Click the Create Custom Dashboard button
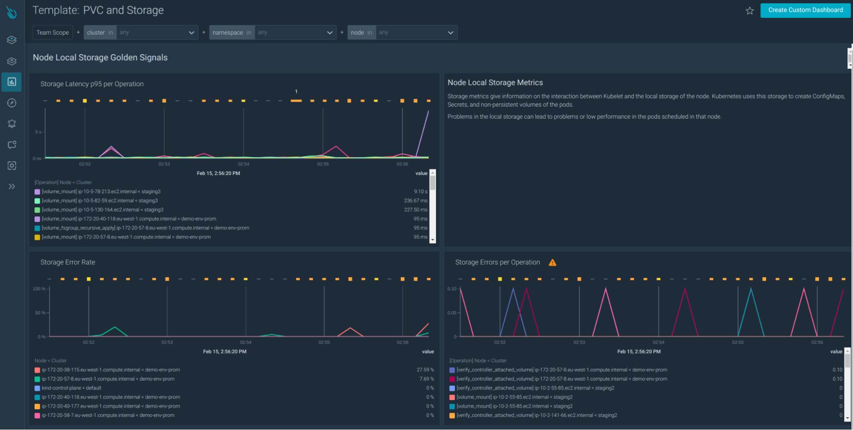 [x=805, y=10]
